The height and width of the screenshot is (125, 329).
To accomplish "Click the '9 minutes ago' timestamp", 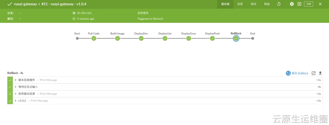I will 85,19.
